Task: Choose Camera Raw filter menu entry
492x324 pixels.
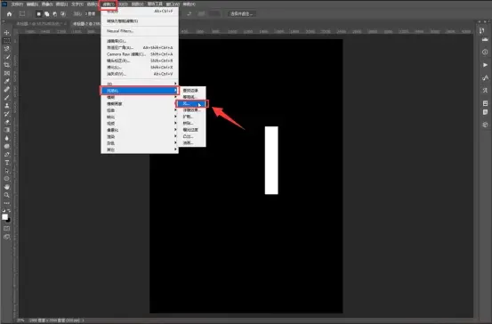Action: pyautogui.click(x=140, y=54)
